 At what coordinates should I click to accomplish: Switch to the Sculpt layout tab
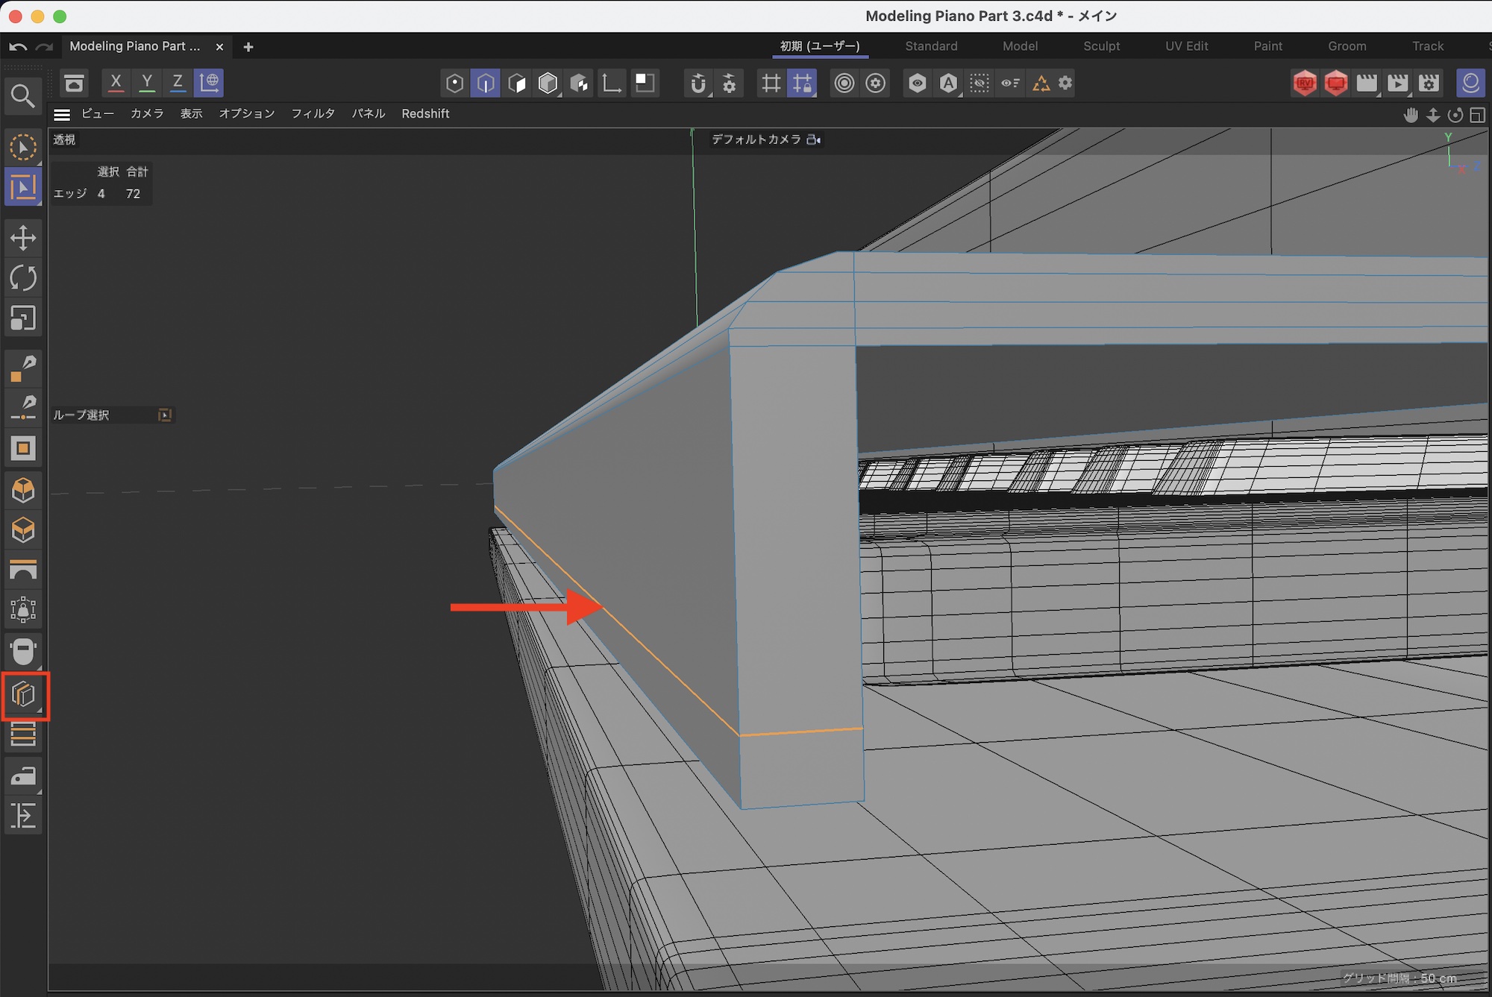[x=1101, y=46]
